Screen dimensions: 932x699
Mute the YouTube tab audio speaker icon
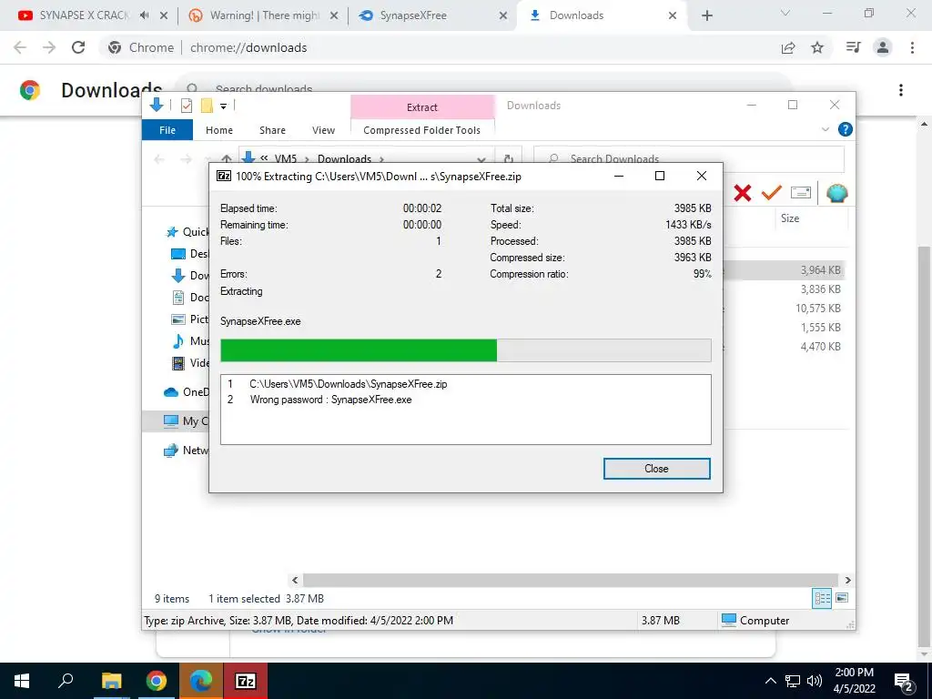pos(144,15)
